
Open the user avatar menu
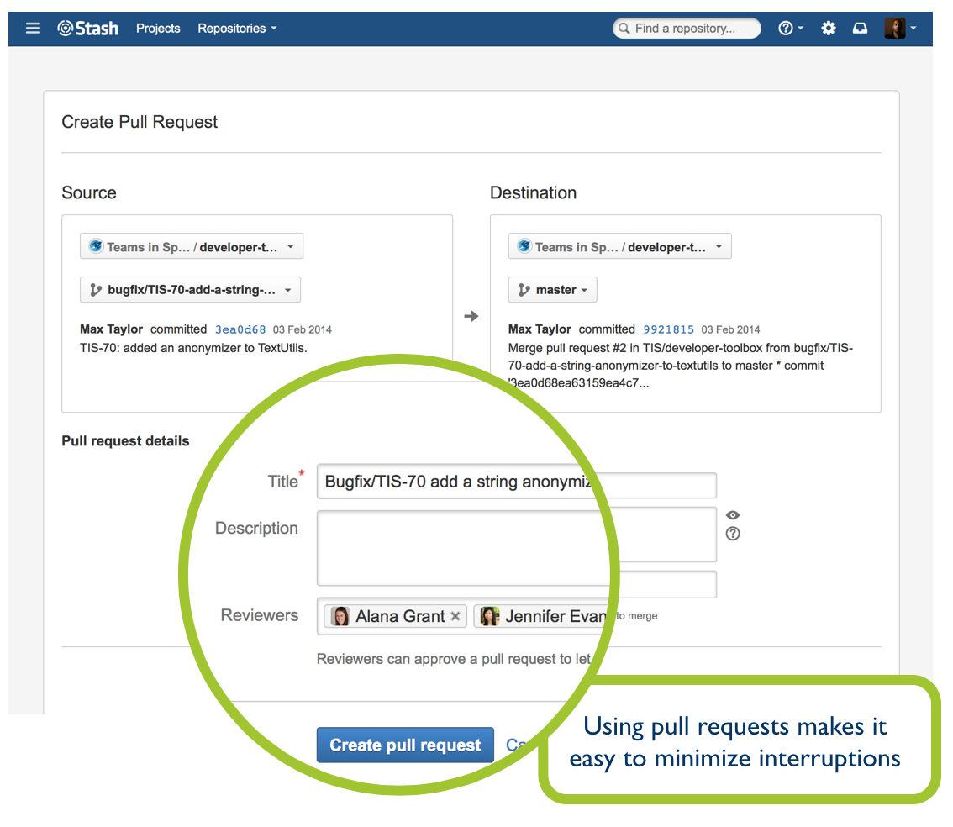pyautogui.click(x=900, y=28)
